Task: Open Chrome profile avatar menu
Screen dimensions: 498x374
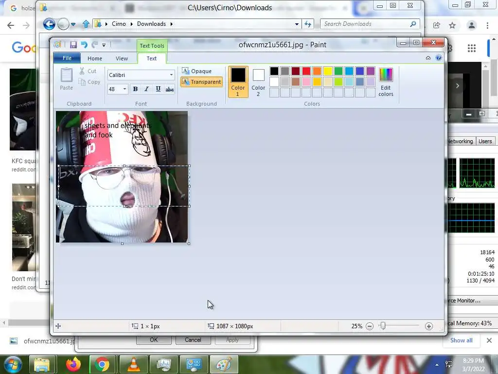Action: (472, 25)
